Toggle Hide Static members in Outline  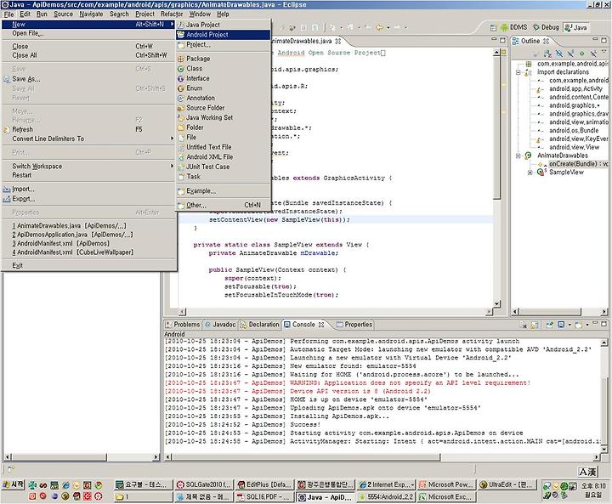pos(570,54)
